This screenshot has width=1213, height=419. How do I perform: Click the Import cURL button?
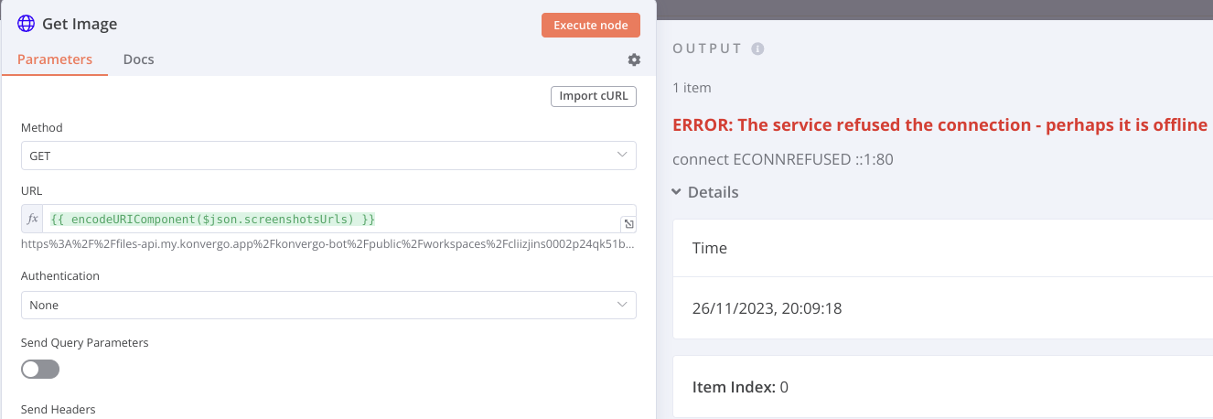click(x=593, y=96)
